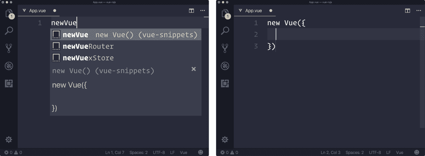Click line number 1 in left editor
425x156 pixels.
40,23
